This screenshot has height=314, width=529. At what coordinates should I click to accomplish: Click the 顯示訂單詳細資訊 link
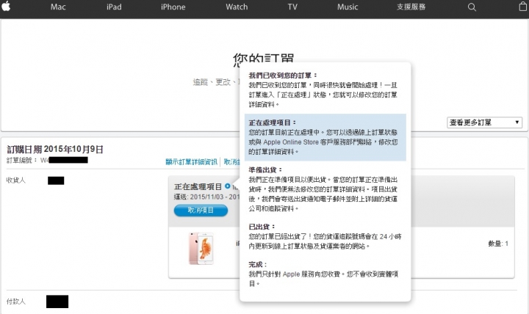click(x=191, y=162)
